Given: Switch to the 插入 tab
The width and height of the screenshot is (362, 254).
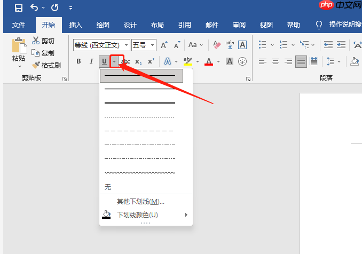Looking at the screenshot, I should pyautogui.click(x=75, y=25).
